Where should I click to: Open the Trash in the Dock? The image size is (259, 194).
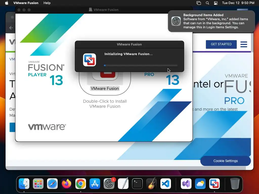click(235, 184)
